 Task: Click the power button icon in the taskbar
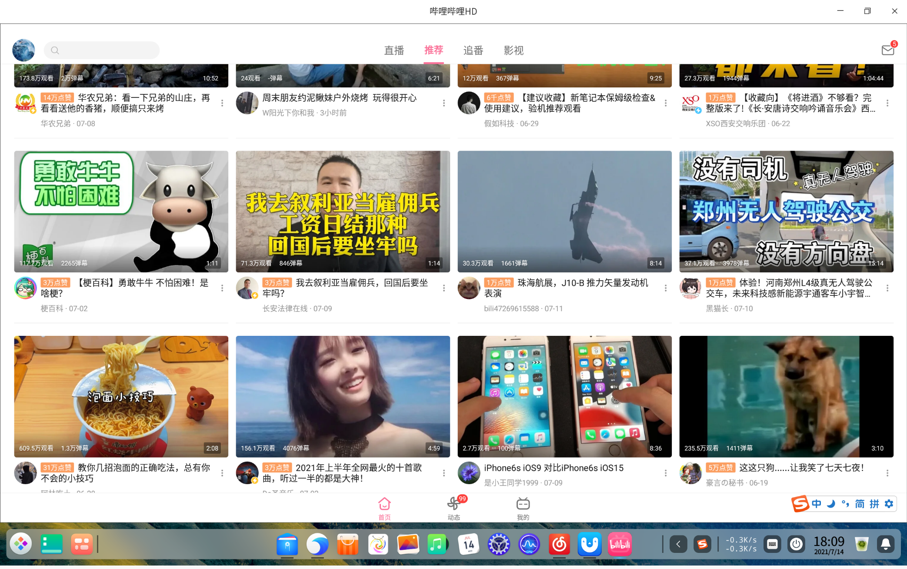tap(796, 544)
